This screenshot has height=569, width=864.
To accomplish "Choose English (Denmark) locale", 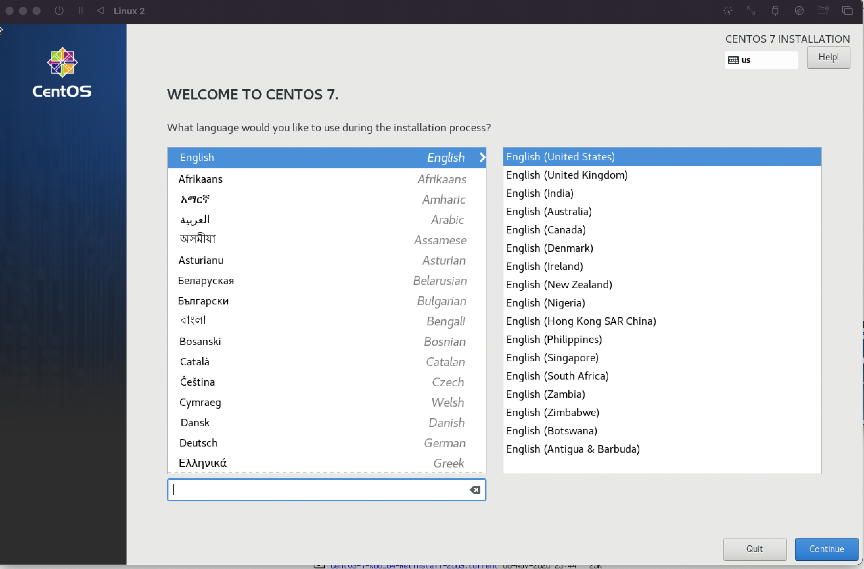I will click(662, 248).
